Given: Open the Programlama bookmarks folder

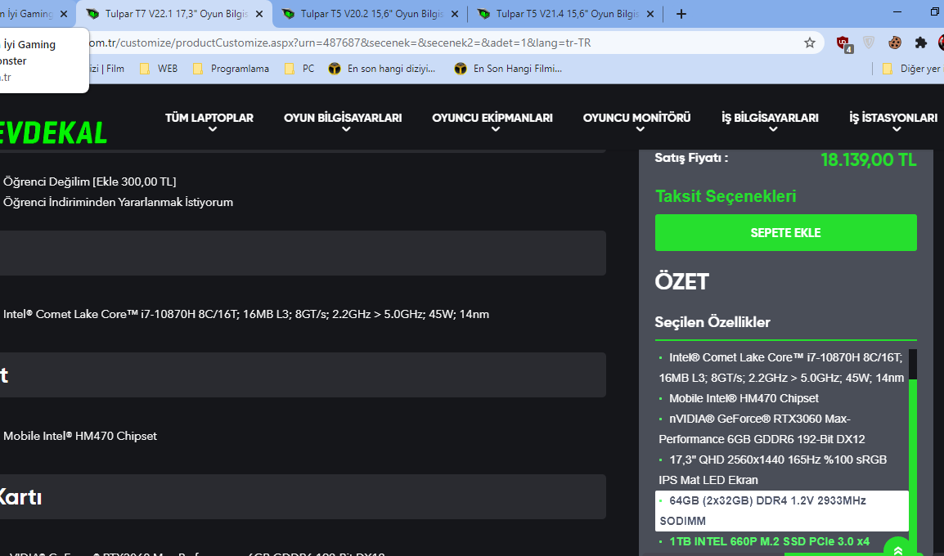Looking at the screenshot, I should pyautogui.click(x=232, y=69).
